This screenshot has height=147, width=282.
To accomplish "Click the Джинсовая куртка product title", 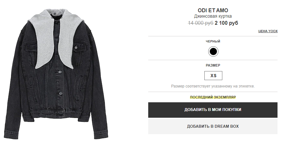I will tap(213, 16).
